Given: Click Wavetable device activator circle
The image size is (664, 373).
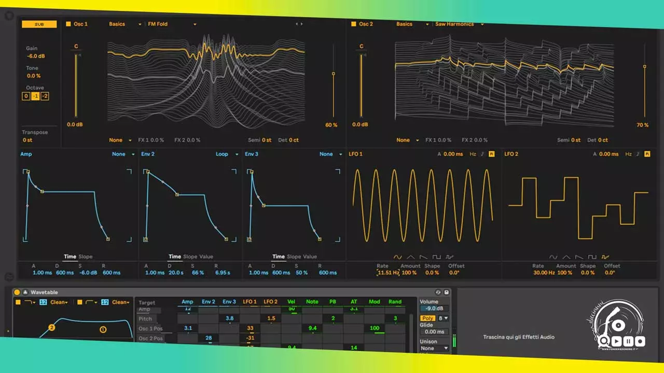Looking at the screenshot, I should click(17, 292).
